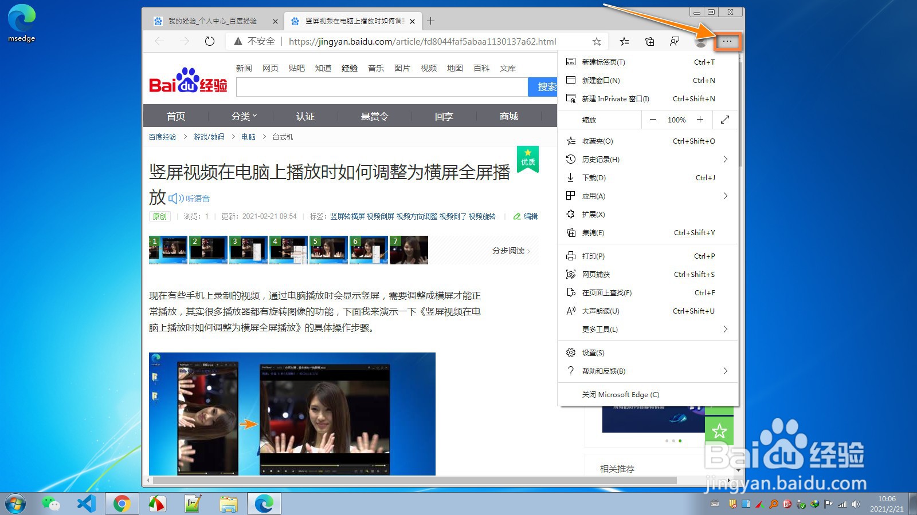Click the 电脑 breadcrumb link
Image resolution: width=917 pixels, height=515 pixels.
pyautogui.click(x=248, y=137)
